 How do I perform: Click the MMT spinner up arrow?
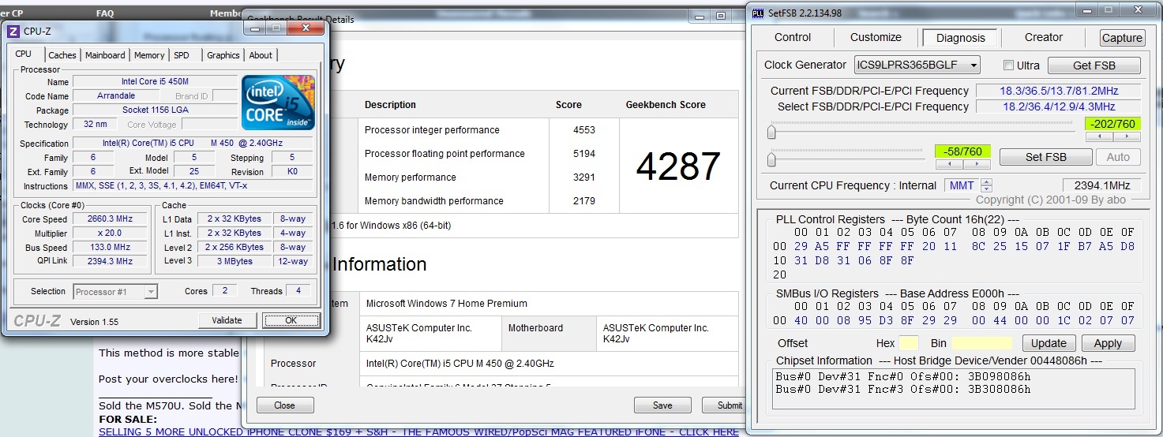[986, 181]
